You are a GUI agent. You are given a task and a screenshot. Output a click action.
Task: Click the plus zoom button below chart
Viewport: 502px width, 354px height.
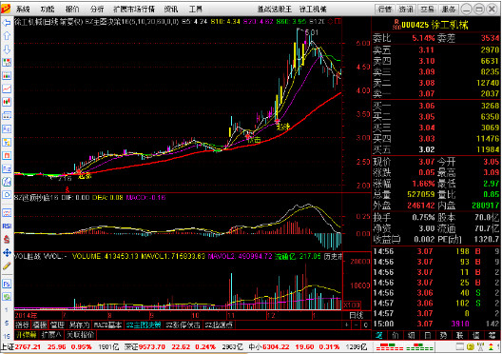[346, 325]
